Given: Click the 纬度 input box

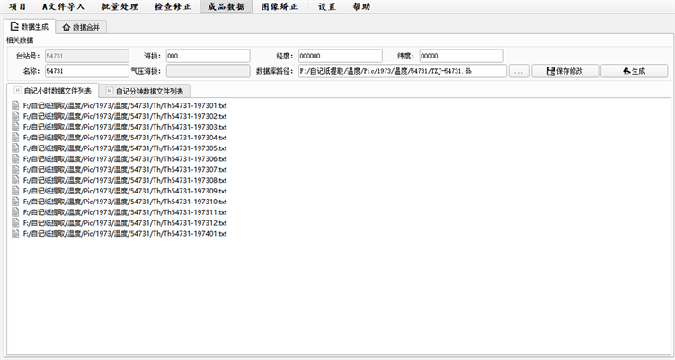Looking at the screenshot, I should click(460, 56).
